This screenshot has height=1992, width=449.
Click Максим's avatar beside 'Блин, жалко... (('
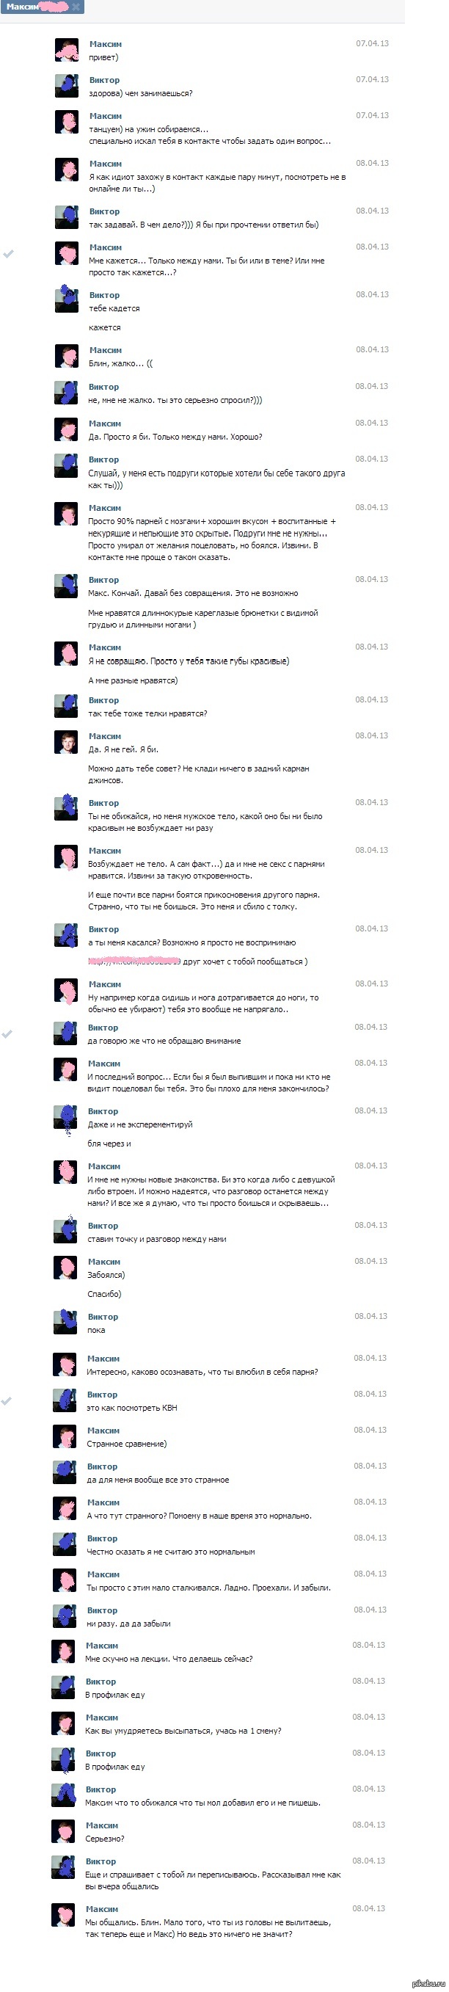coord(67,356)
